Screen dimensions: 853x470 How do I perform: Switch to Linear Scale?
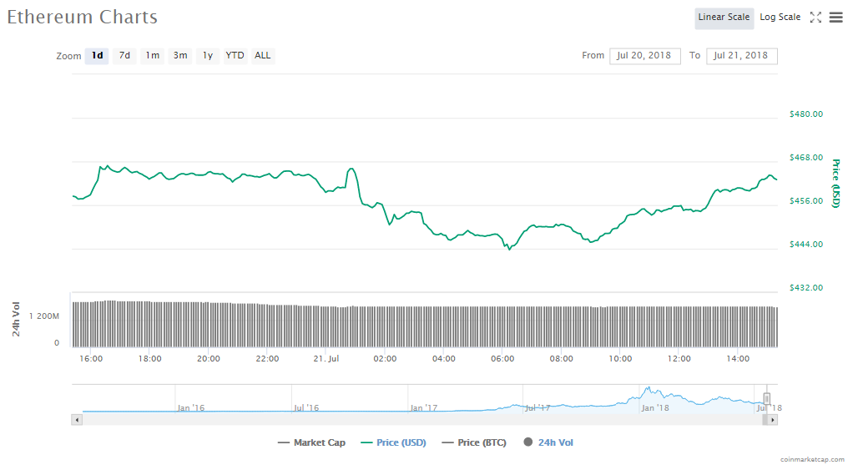coord(724,18)
